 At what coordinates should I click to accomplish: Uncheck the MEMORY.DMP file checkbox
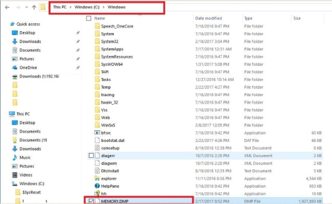[91, 201]
